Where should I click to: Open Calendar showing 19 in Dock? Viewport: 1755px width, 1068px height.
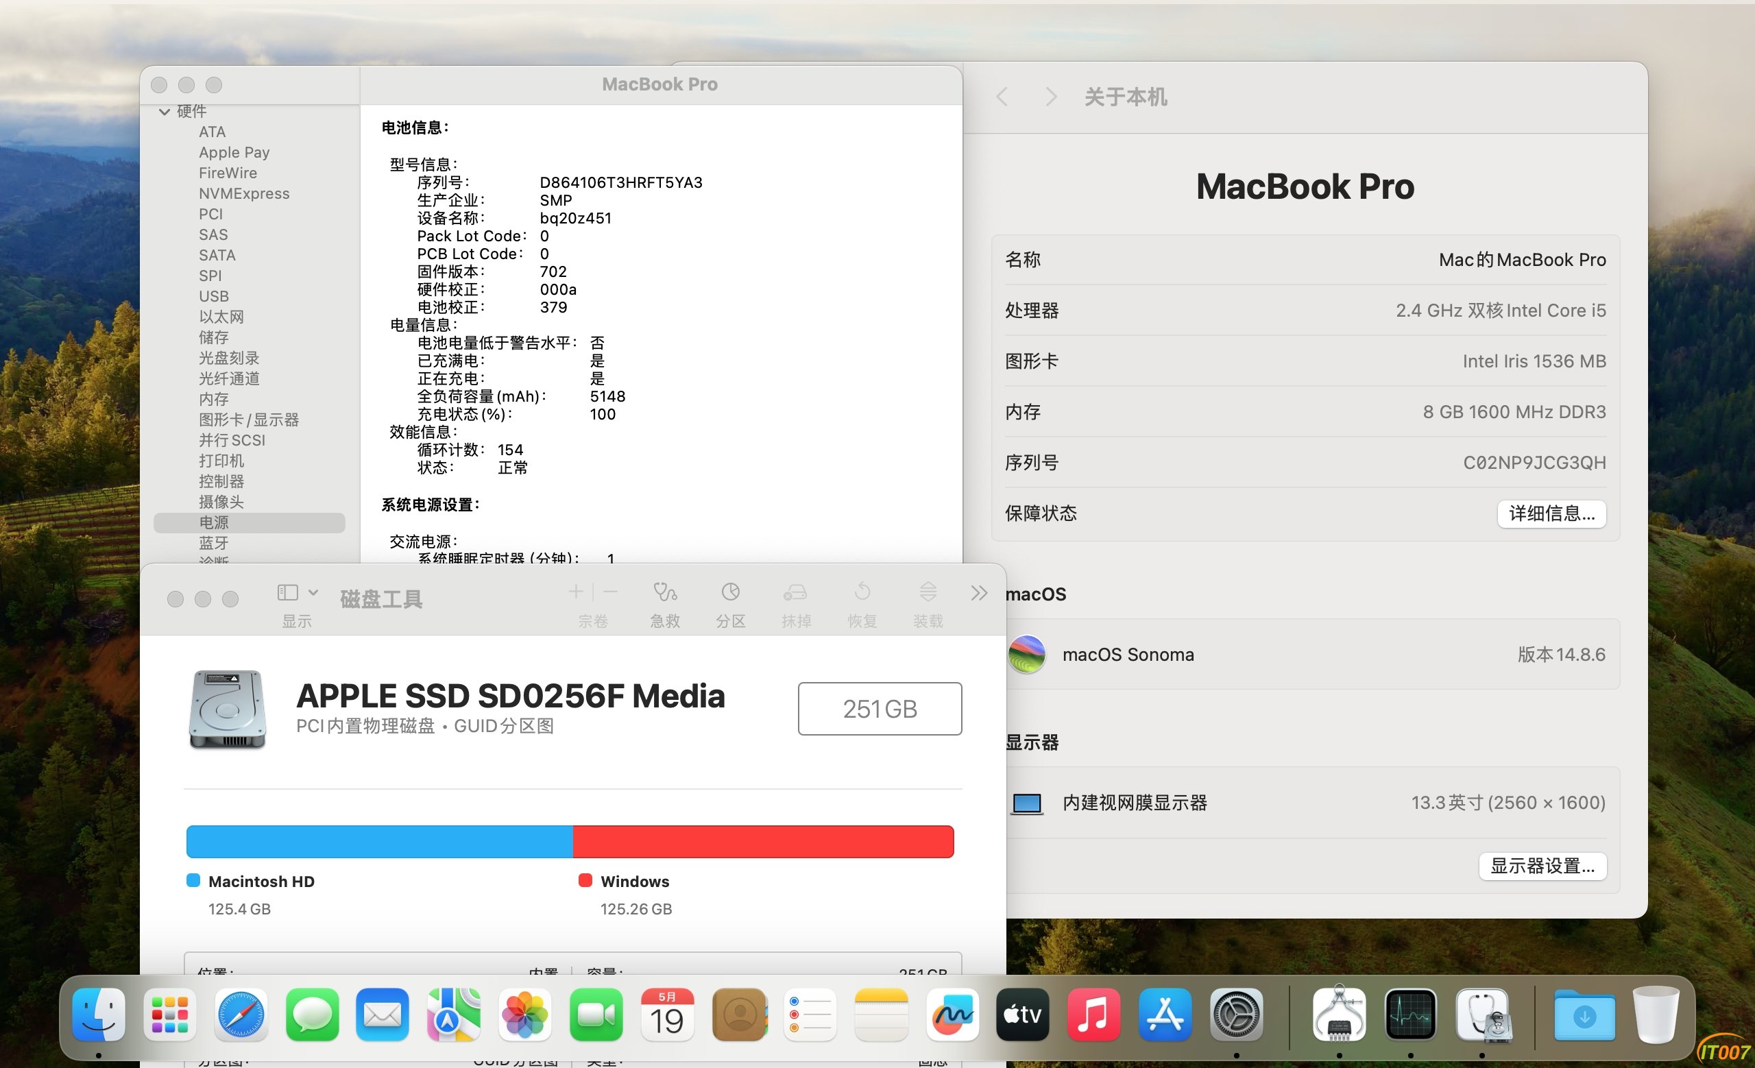point(668,1014)
